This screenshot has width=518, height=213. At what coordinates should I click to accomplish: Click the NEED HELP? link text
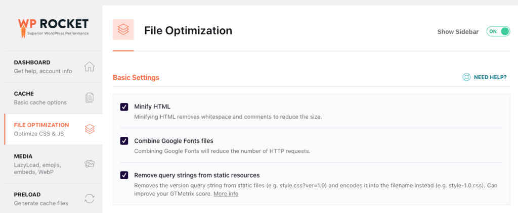490,77
